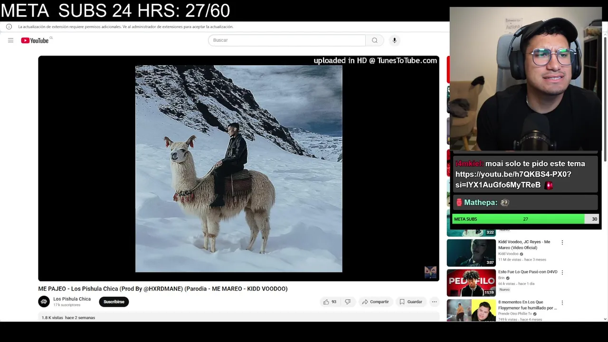Screen dimensions: 608x342
Task: Click the '1.8 K vistas hace 2 semanas' description text
Action: point(68,317)
